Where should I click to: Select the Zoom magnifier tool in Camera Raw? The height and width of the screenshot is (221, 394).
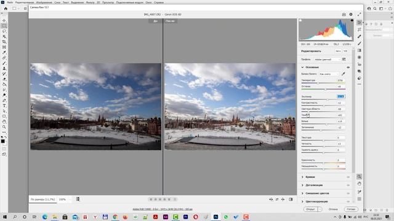(x=360, y=177)
